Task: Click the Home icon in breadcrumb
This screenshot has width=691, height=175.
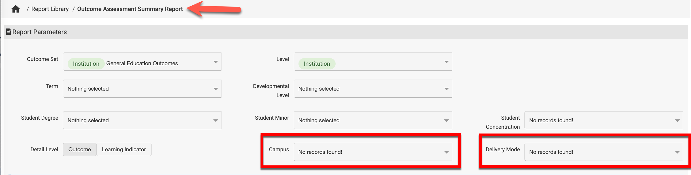Action: coord(16,9)
